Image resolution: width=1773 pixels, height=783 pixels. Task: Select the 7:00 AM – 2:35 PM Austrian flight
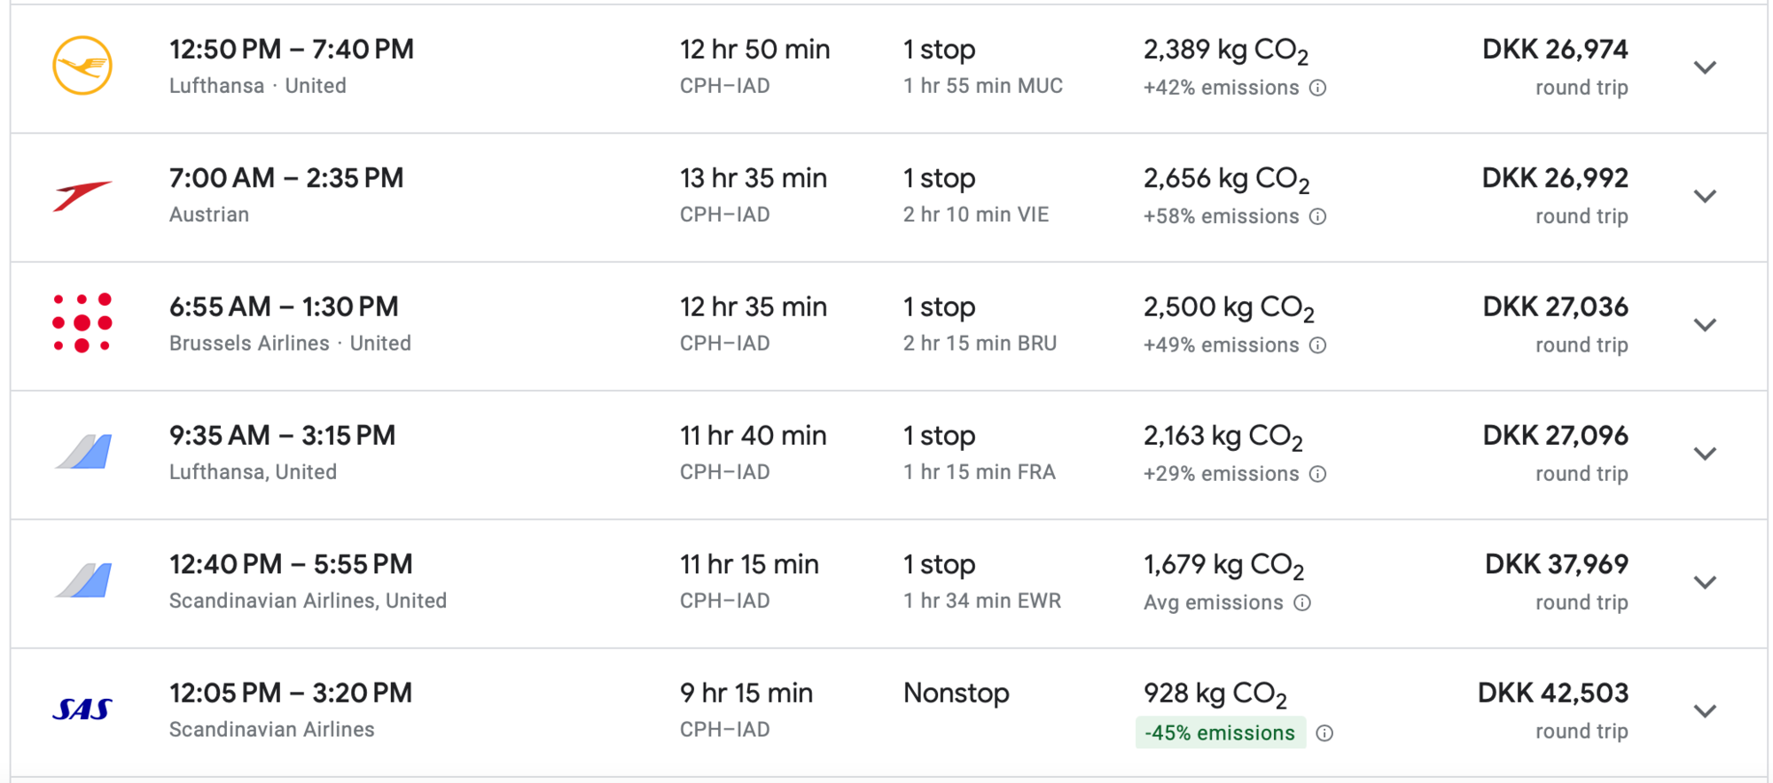tap(286, 178)
